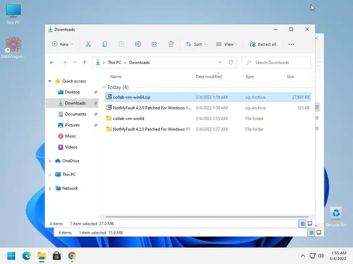This screenshot has width=353, height=264.
Task: Show hidden tray icons chevron
Action: coord(303,256)
